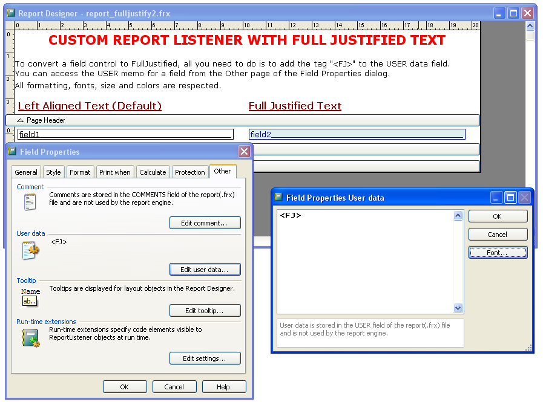Select the Print when tab
Viewport: 543px width, 402px height.
point(114,172)
